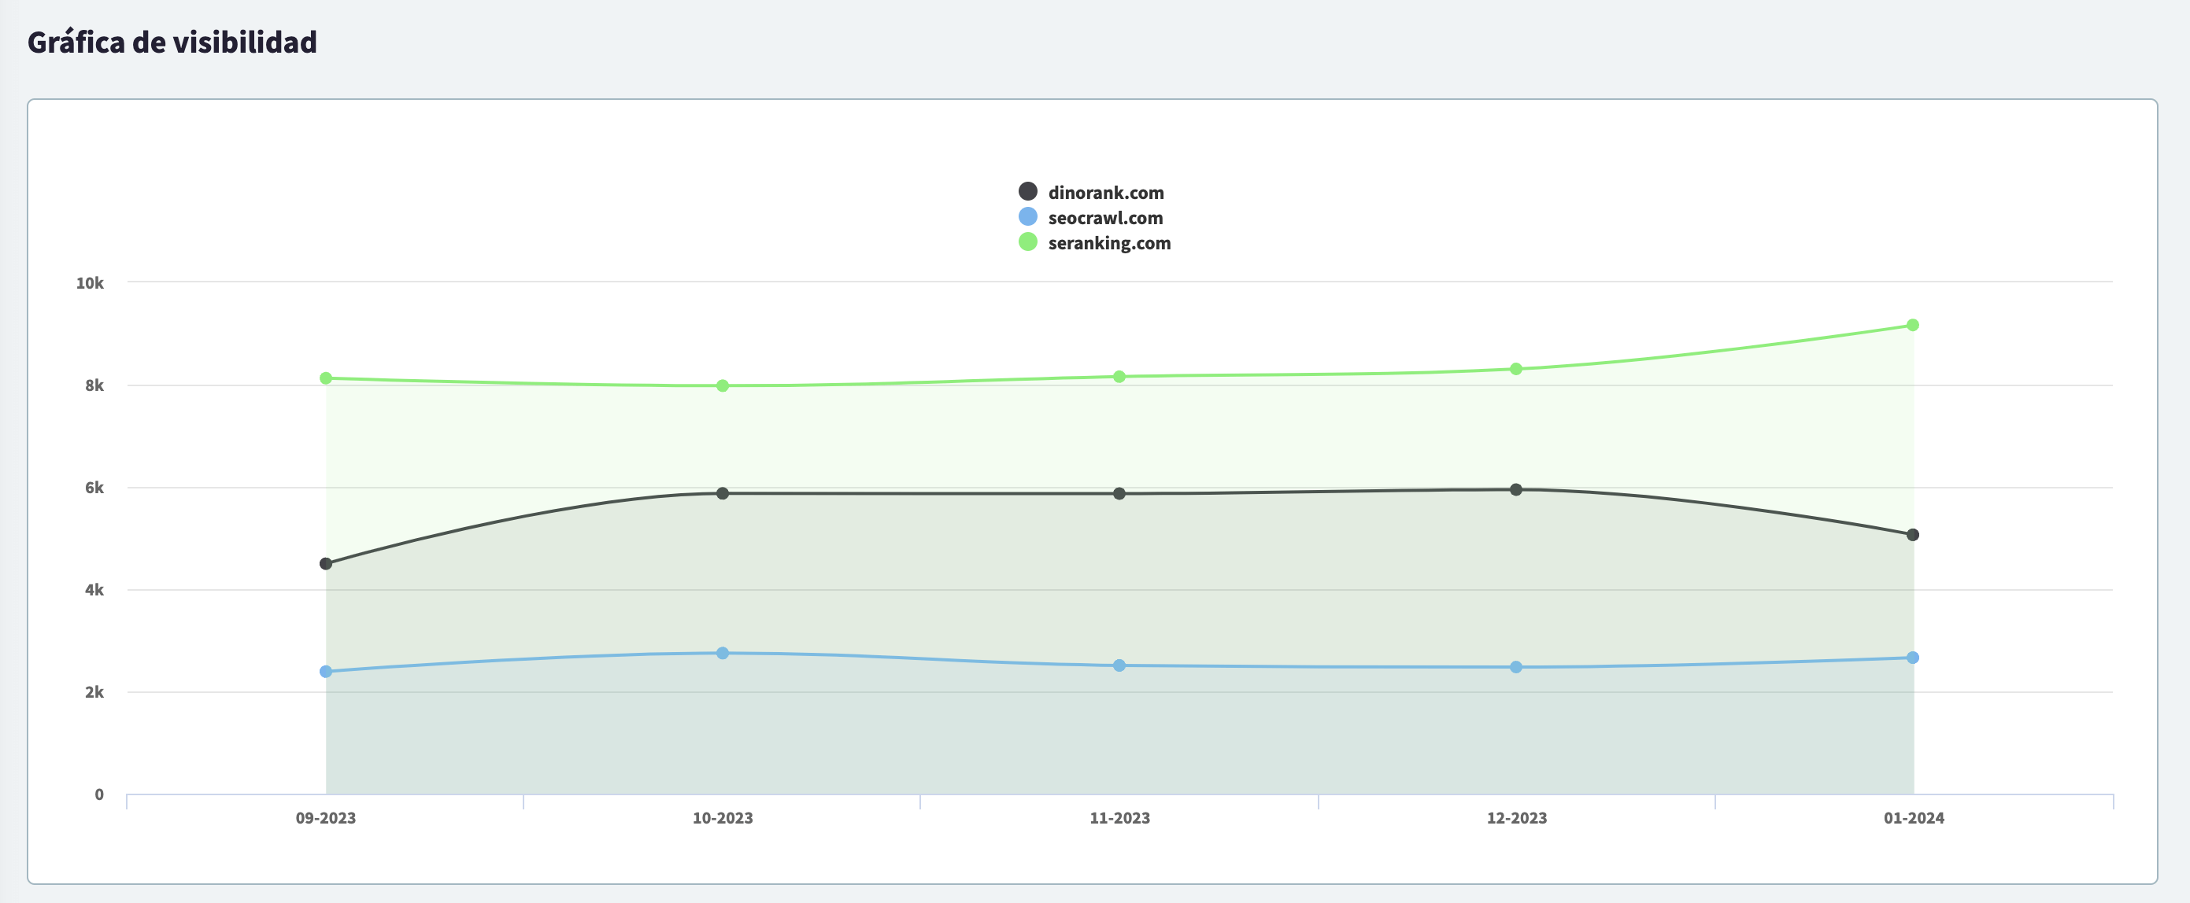Click the dark dinorank.com legend dot
The width and height of the screenshot is (2190, 903).
point(1028,191)
